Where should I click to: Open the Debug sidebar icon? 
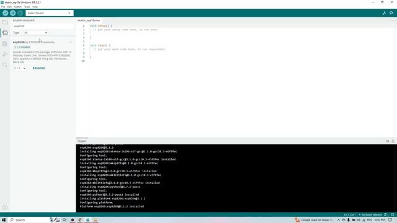pyautogui.click(x=5, y=54)
